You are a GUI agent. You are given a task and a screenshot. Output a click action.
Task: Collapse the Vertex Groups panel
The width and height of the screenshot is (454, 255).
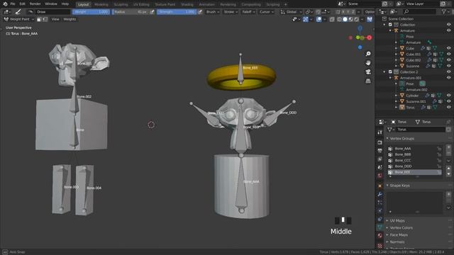[387, 139]
